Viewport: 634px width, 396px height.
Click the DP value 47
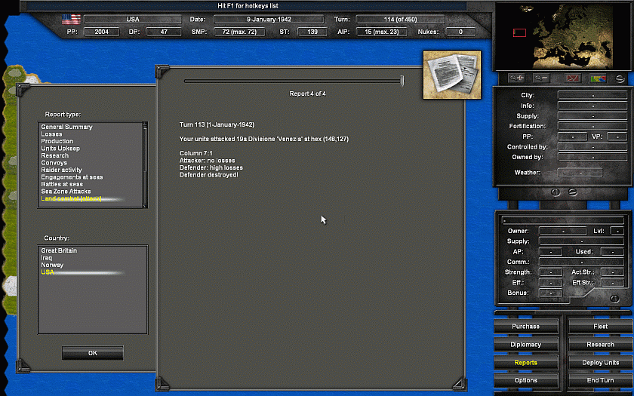click(164, 32)
